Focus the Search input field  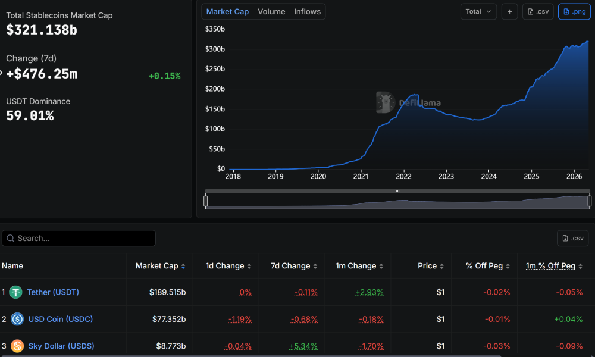[x=79, y=238]
